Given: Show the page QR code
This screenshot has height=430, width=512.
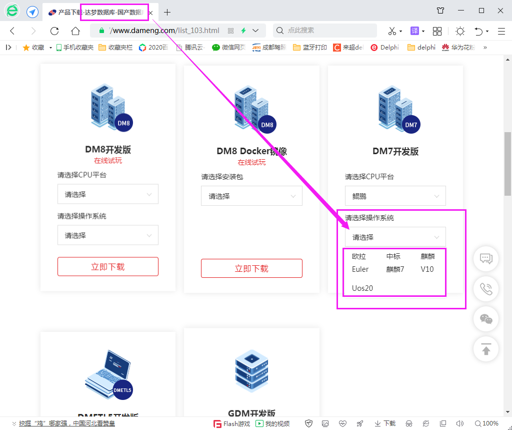Looking at the screenshot, I should [231, 31].
